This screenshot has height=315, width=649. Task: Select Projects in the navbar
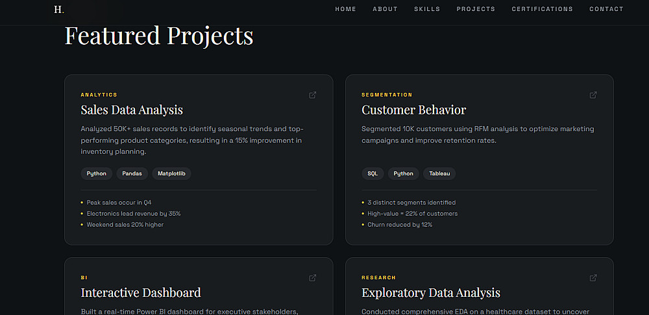pyautogui.click(x=476, y=9)
